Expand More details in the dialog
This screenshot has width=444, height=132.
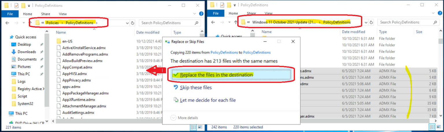tap(184, 118)
